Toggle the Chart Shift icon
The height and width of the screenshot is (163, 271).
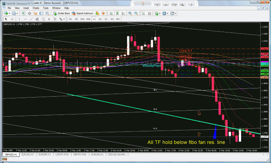pos(150,13)
